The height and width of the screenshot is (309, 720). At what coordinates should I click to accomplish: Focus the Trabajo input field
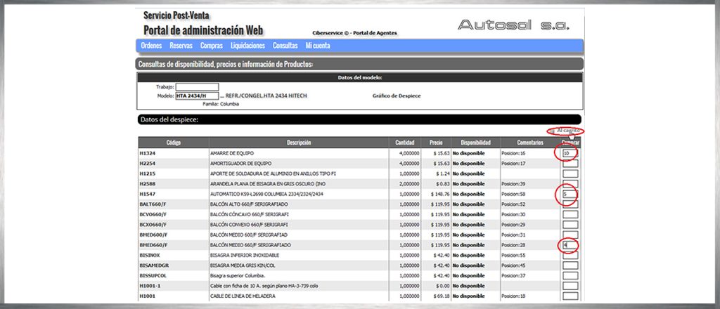tap(197, 87)
